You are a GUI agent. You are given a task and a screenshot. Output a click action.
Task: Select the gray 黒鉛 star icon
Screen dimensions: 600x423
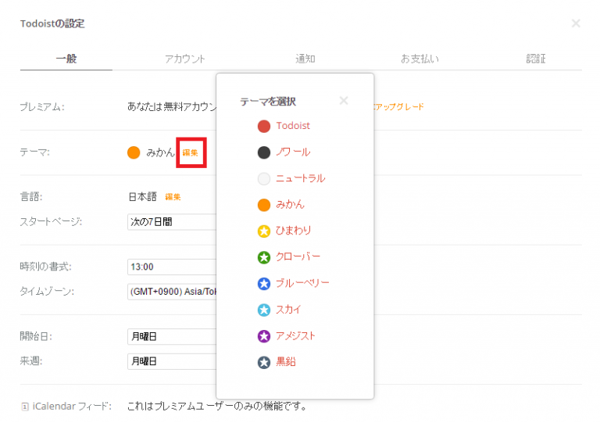264,362
